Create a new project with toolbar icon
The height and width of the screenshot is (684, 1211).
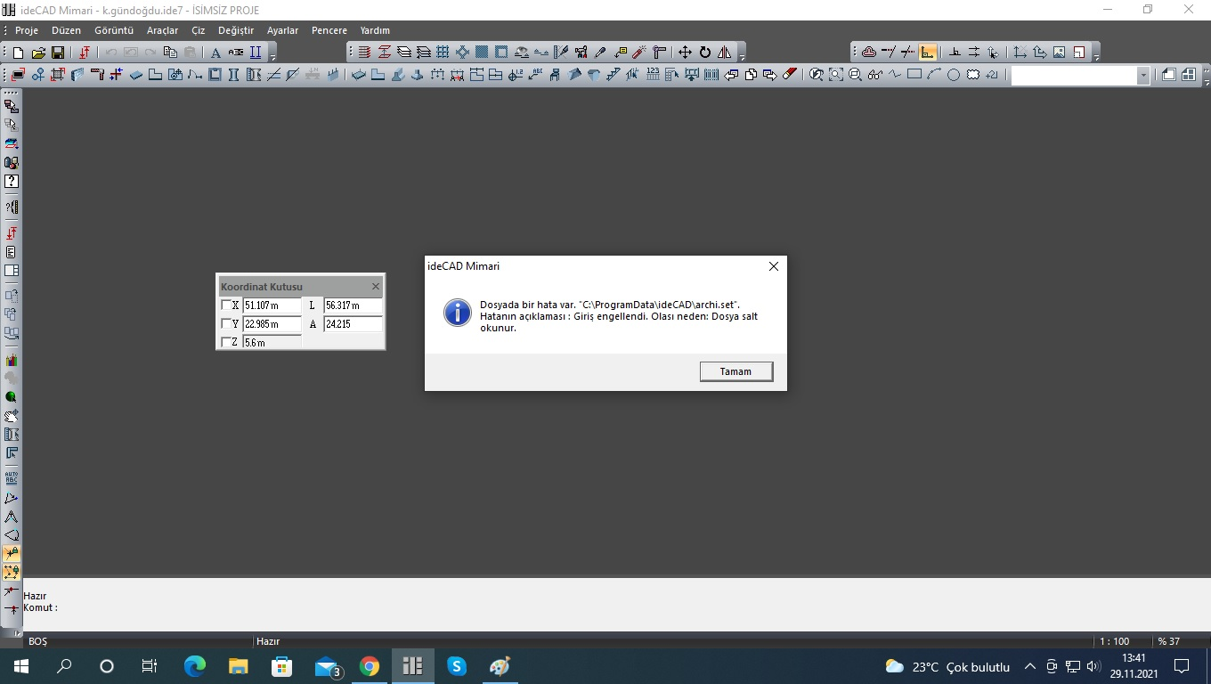[x=19, y=53]
